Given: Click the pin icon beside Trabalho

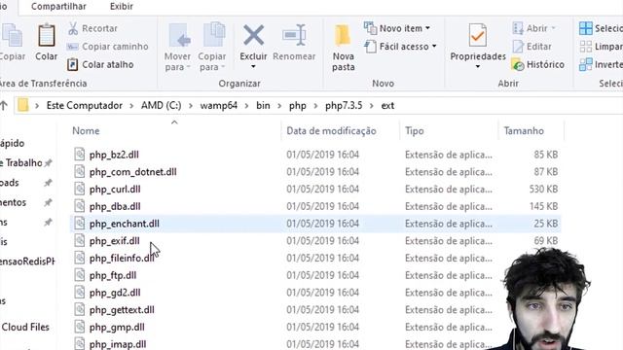Looking at the screenshot, I should [x=48, y=163].
